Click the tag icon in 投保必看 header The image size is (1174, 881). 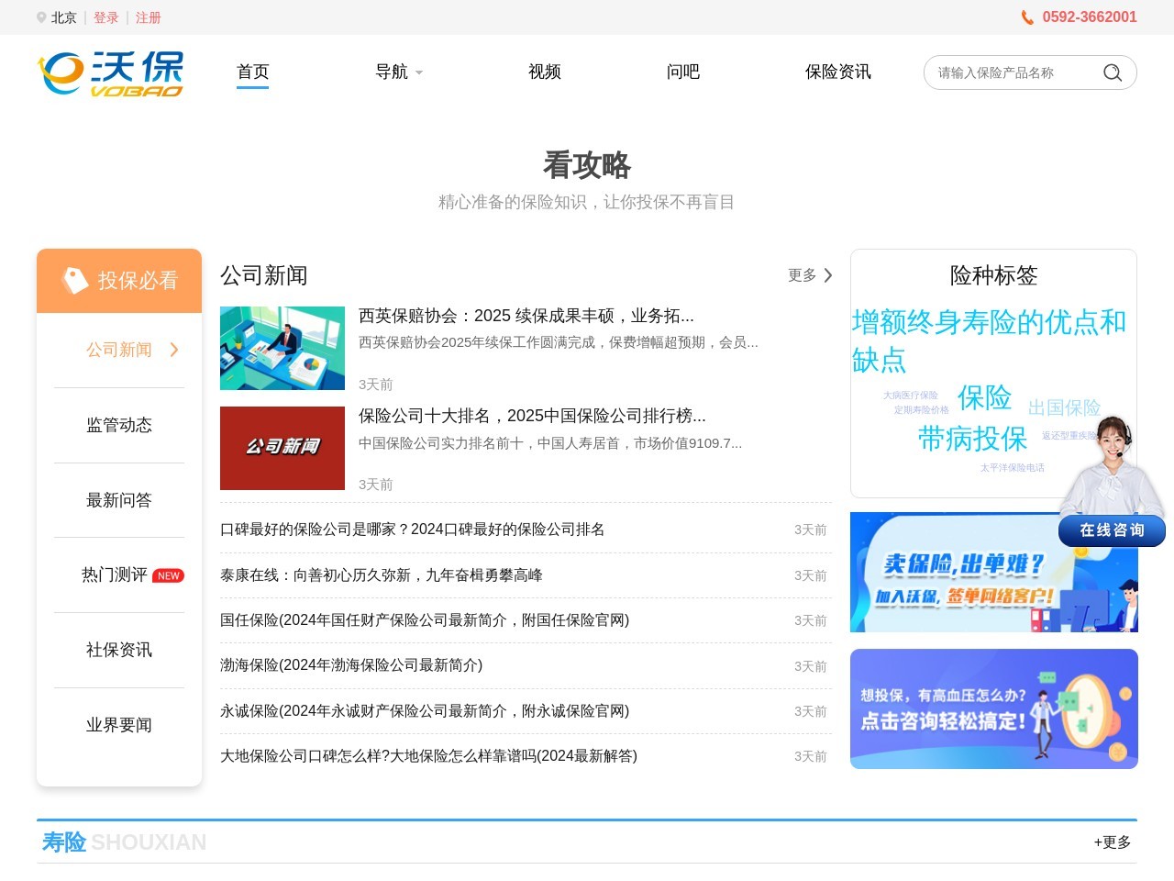coord(74,280)
